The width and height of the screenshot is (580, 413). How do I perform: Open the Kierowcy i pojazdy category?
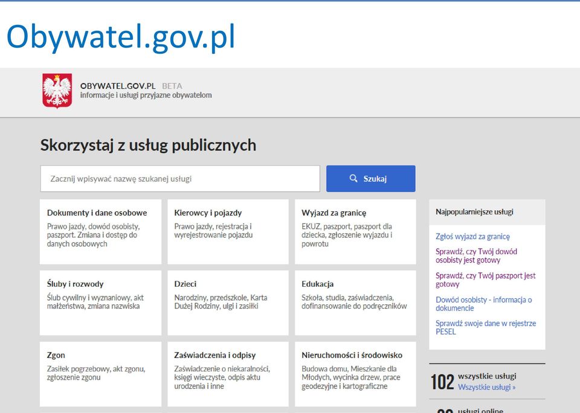click(x=228, y=232)
